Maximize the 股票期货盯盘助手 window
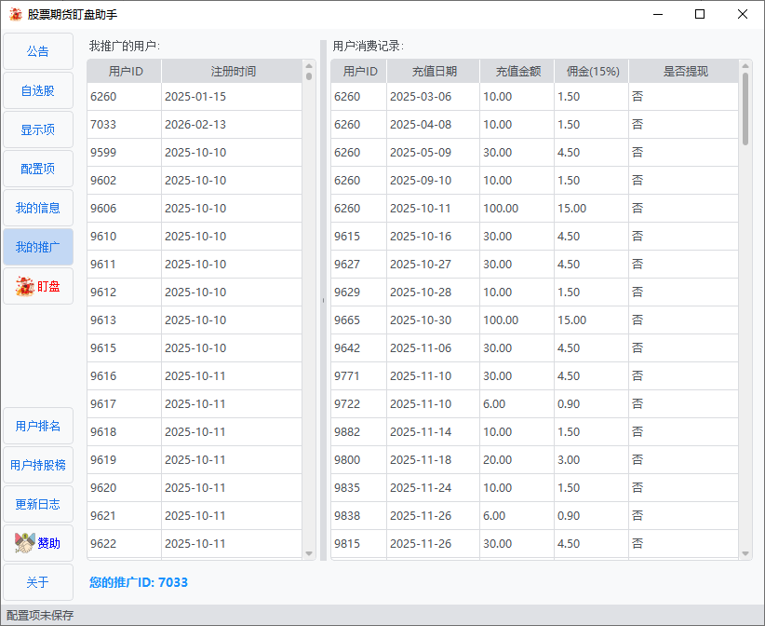The image size is (765, 626). point(700,14)
